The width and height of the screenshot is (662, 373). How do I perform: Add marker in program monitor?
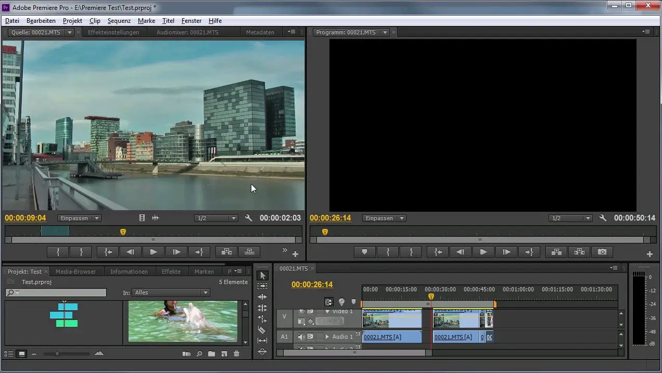[x=365, y=252]
